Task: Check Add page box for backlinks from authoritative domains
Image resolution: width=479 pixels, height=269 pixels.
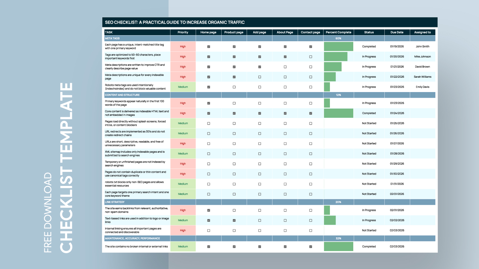Action: click(259, 210)
